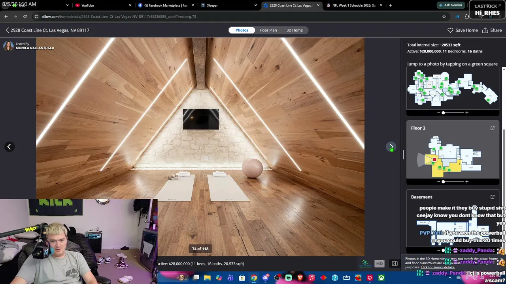Image resolution: width=506 pixels, height=284 pixels.
Task: Zoom out the Floor 3 map
Action: click(x=438, y=182)
